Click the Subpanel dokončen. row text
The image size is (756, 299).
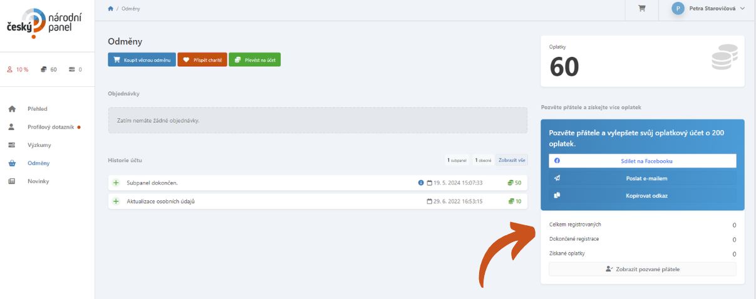click(152, 183)
